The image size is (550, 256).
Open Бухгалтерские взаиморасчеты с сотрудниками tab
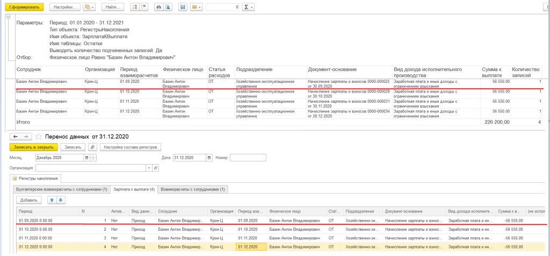[60, 189]
